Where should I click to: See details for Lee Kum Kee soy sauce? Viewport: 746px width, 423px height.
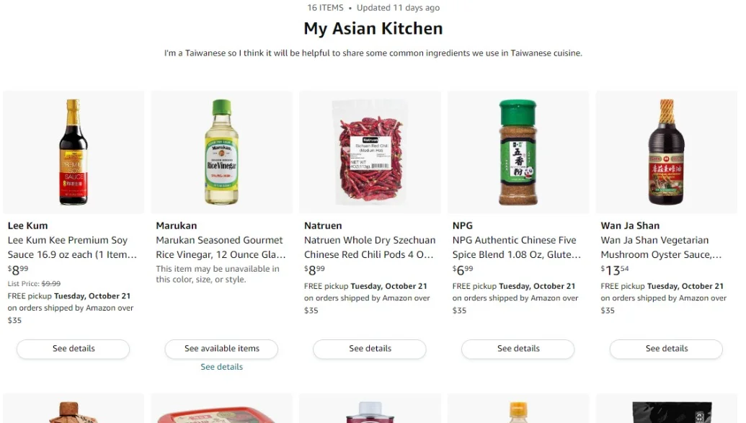click(74, 349)
